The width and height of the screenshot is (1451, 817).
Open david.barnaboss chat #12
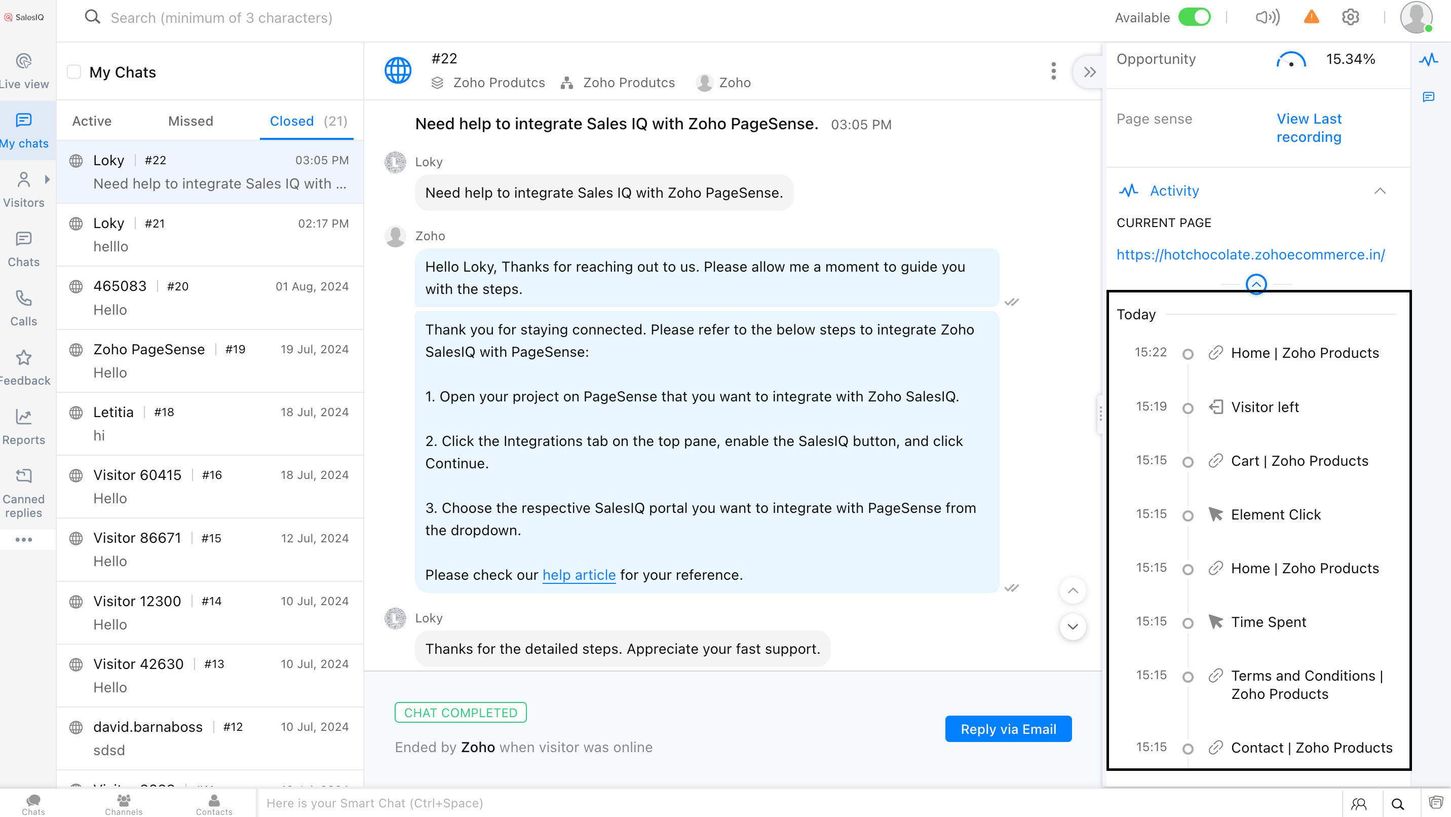(x=210, y=738)
